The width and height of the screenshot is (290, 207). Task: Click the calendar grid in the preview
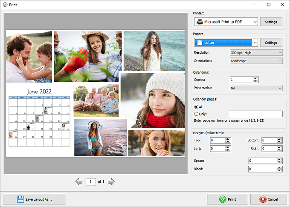[x=39, y=121]
